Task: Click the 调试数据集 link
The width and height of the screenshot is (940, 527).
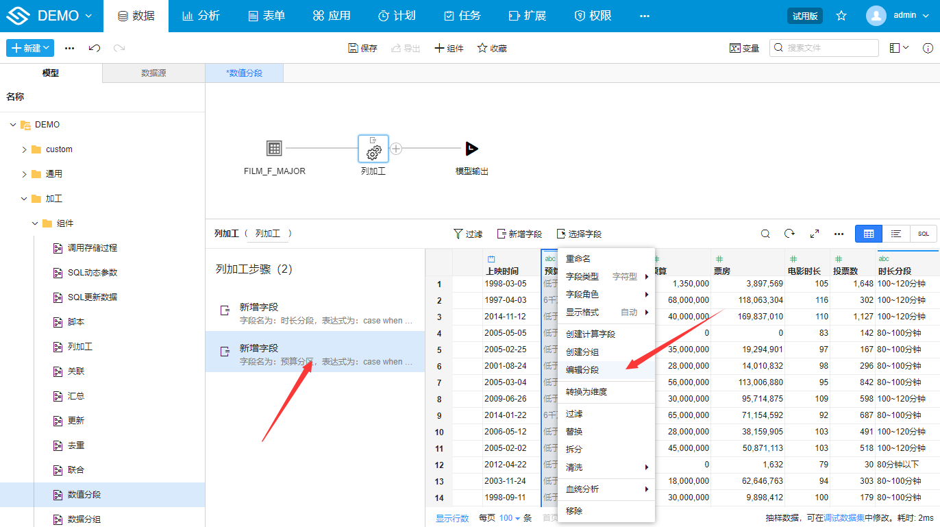Action: (844, 519)
